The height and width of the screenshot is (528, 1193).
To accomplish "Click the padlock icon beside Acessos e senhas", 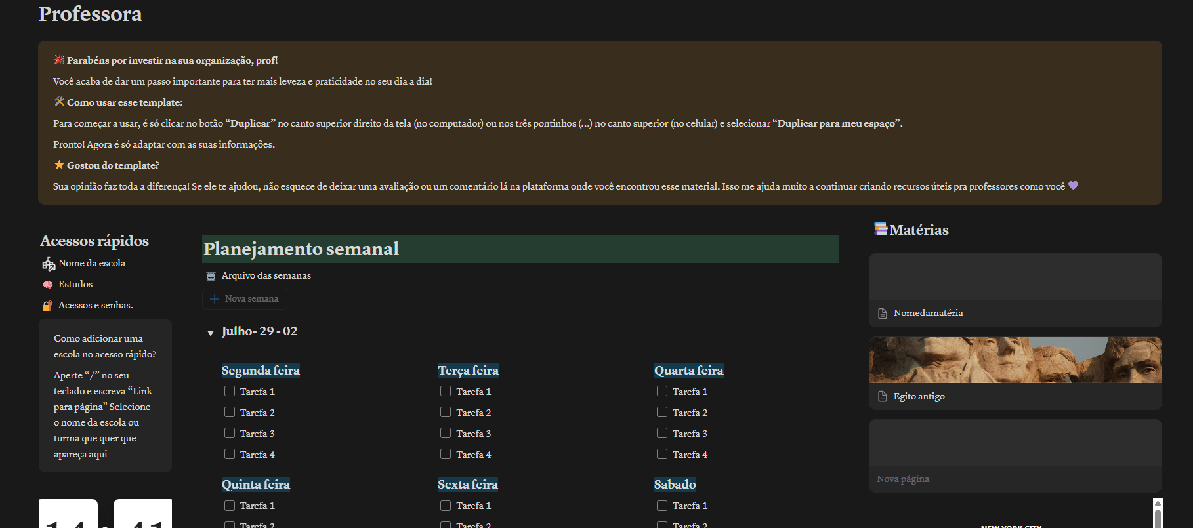I will [x=48, y=306].
